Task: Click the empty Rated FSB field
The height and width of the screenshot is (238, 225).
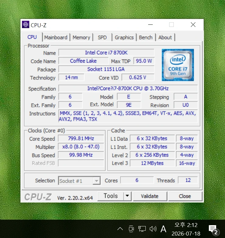Action: 81,163
